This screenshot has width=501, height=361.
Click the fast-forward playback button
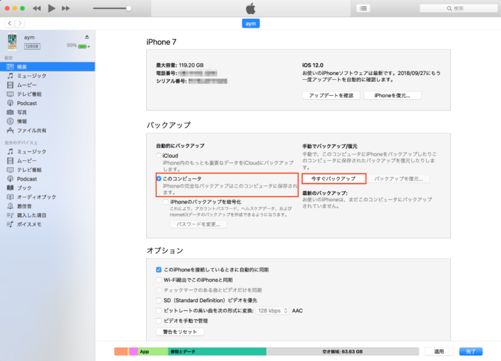[66, 8]
